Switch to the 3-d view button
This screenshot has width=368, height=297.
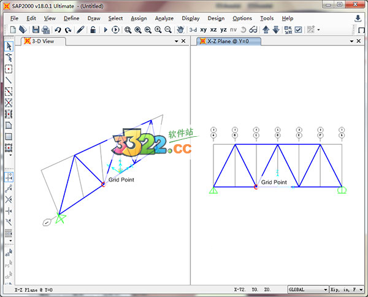[x=193, y=29]
